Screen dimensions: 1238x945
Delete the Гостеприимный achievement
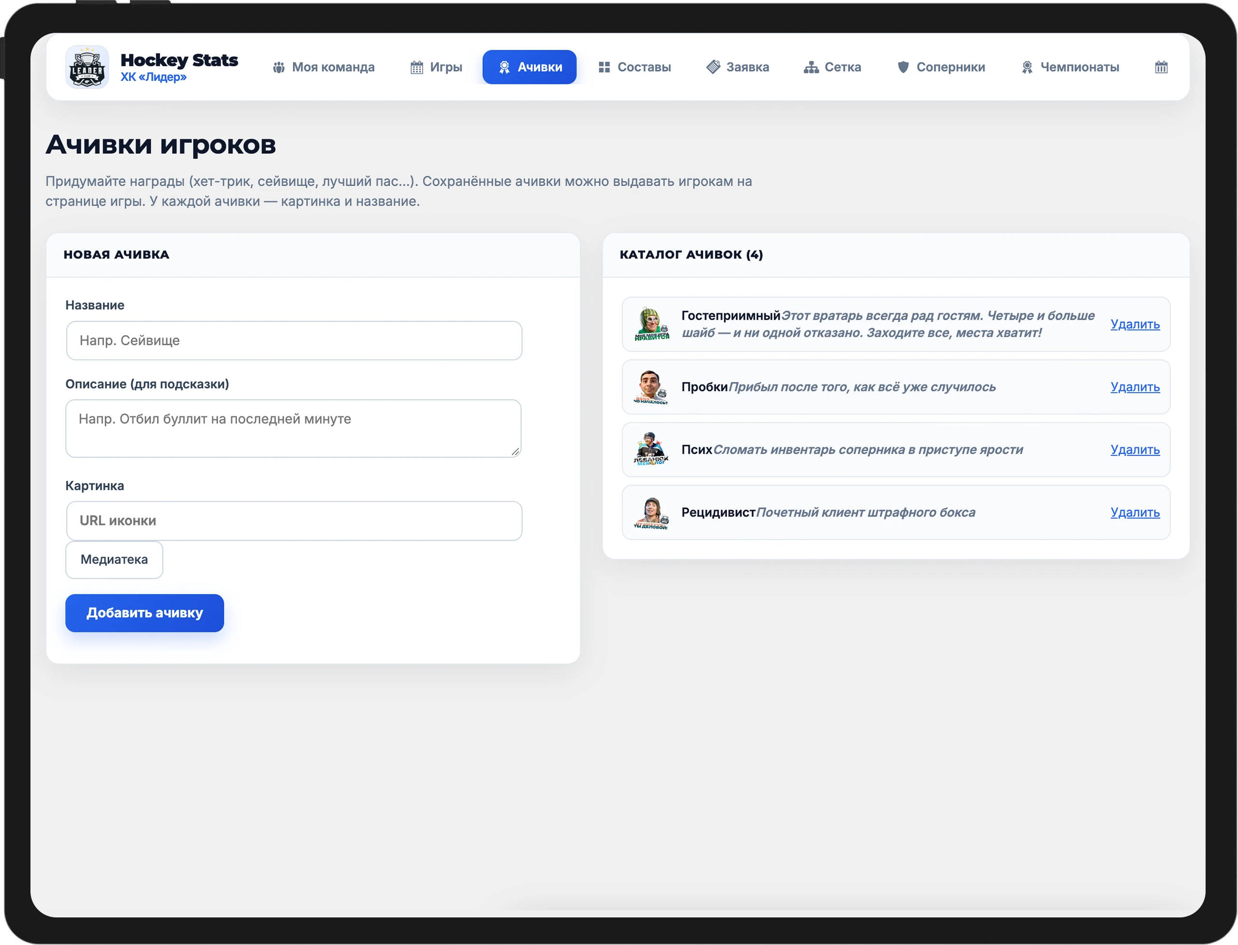click(x=1135, y=325)
